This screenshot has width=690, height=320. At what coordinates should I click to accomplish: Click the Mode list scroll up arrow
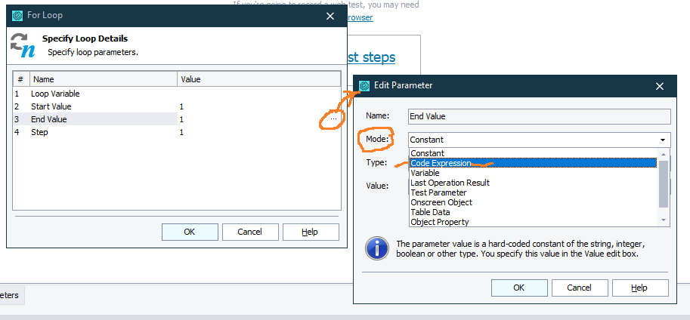664,154
